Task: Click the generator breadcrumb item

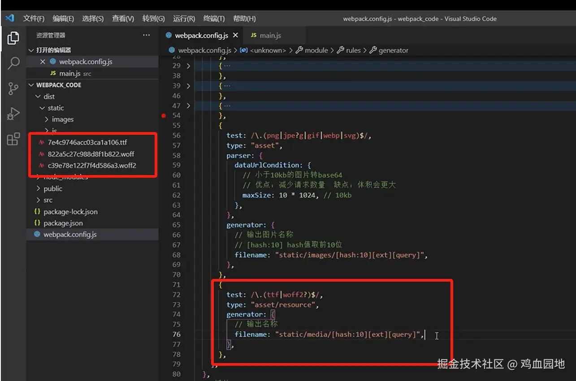Action: click(x=393, y=51)
